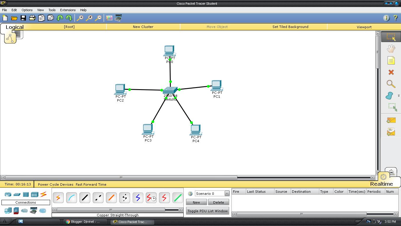The image size is (401, 226).
Task: Zoom out of the workspace
Action: tap(98, 18)
